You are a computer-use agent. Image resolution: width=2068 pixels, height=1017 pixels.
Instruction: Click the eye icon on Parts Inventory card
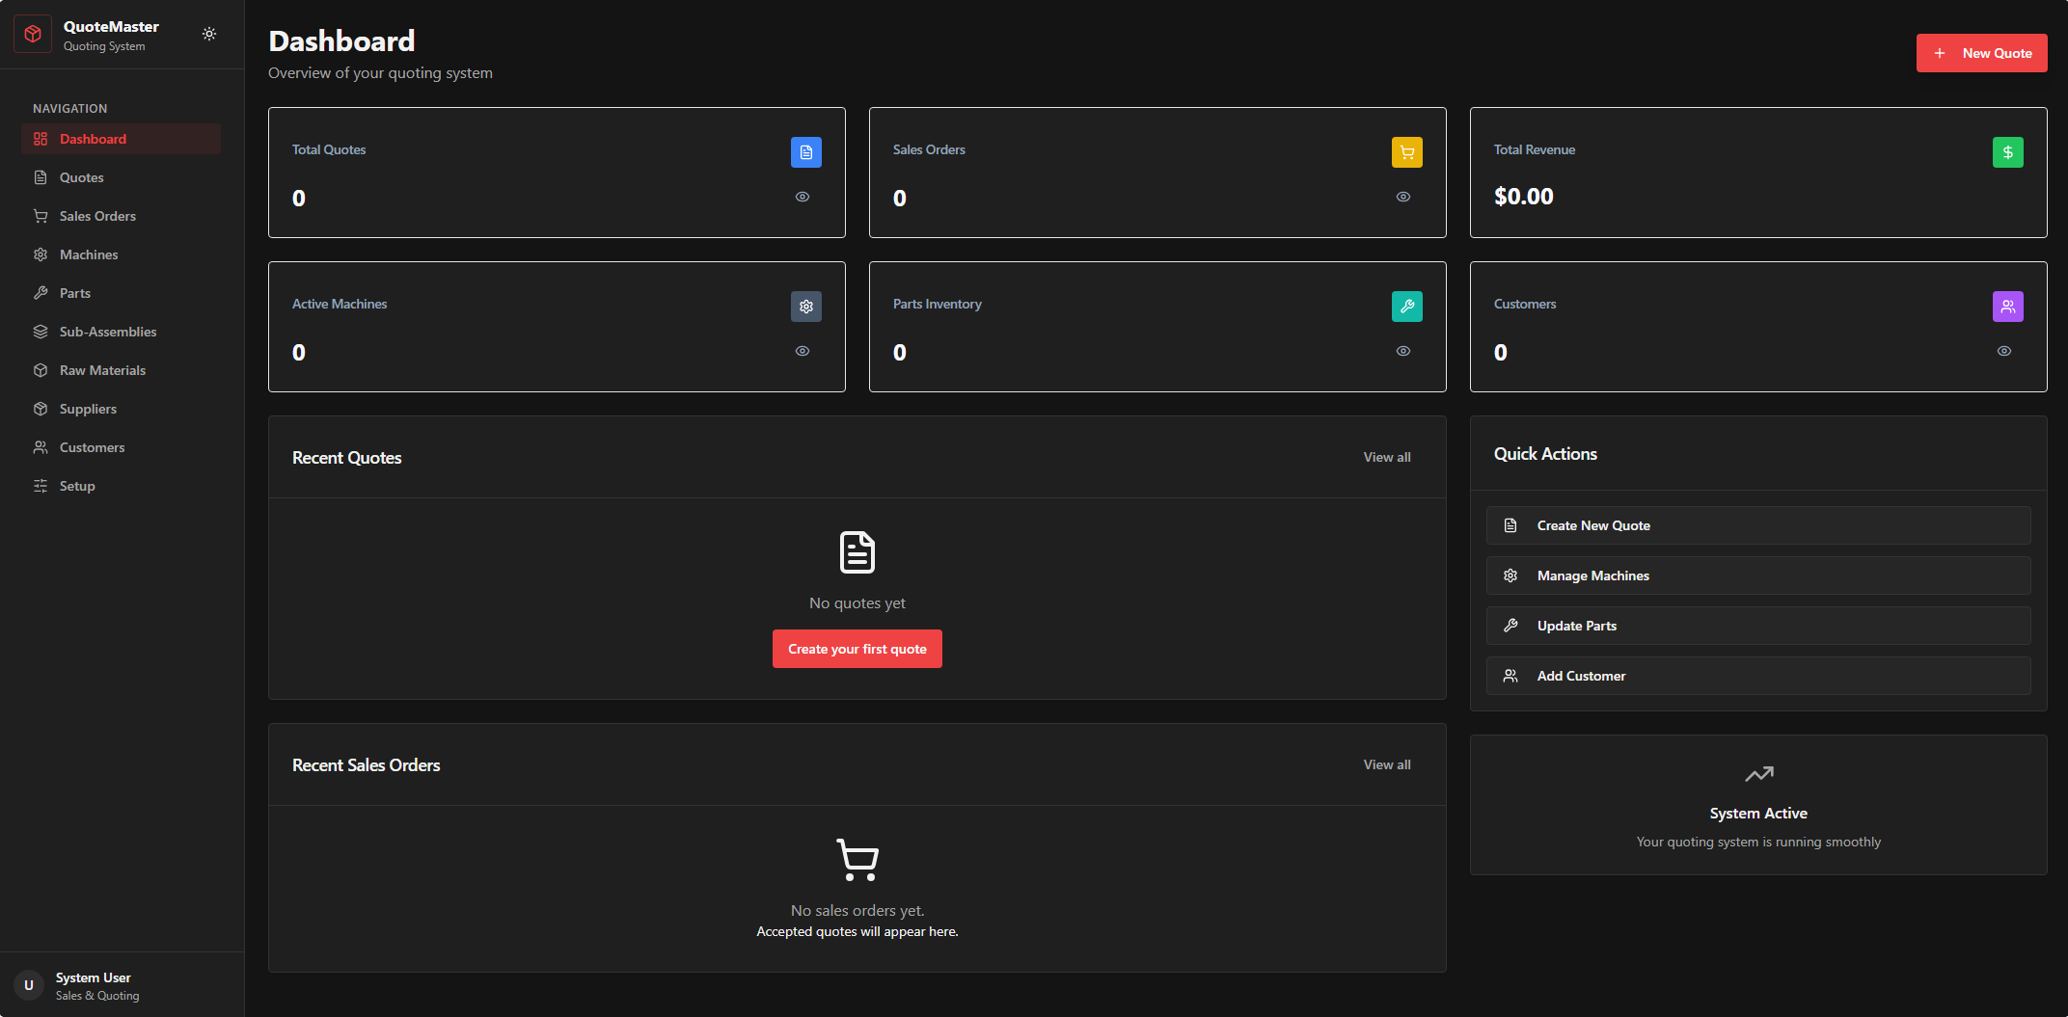pyautogui.click(x=1403, y=351)
